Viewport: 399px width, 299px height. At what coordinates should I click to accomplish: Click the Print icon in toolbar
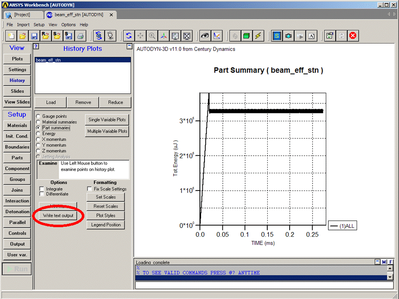[80, 36]
